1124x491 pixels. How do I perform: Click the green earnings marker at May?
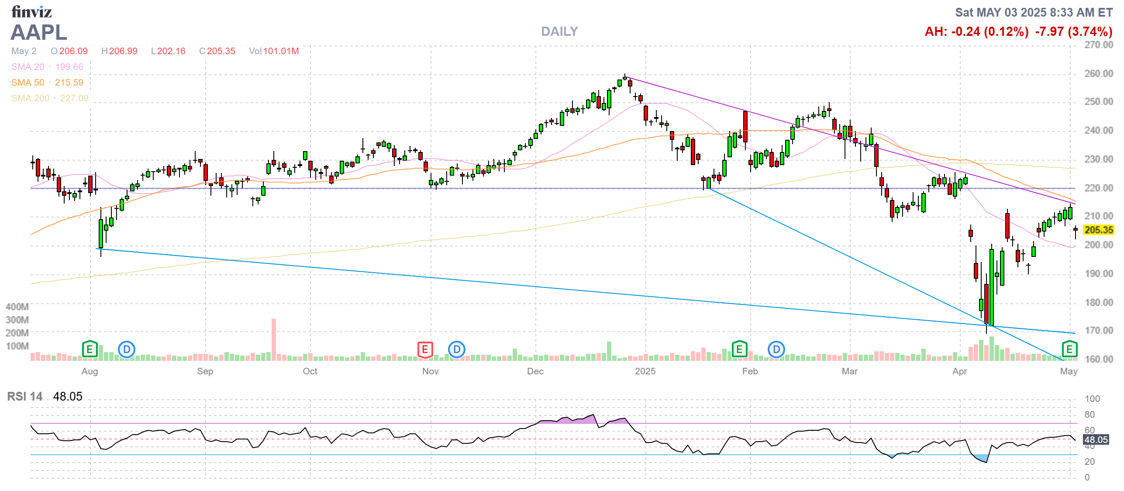pos(1069,349)
